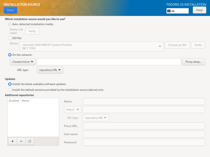The image size is (210, 157).
Task: Open Proxy setup dialog
Action: (x=193, y=62)
